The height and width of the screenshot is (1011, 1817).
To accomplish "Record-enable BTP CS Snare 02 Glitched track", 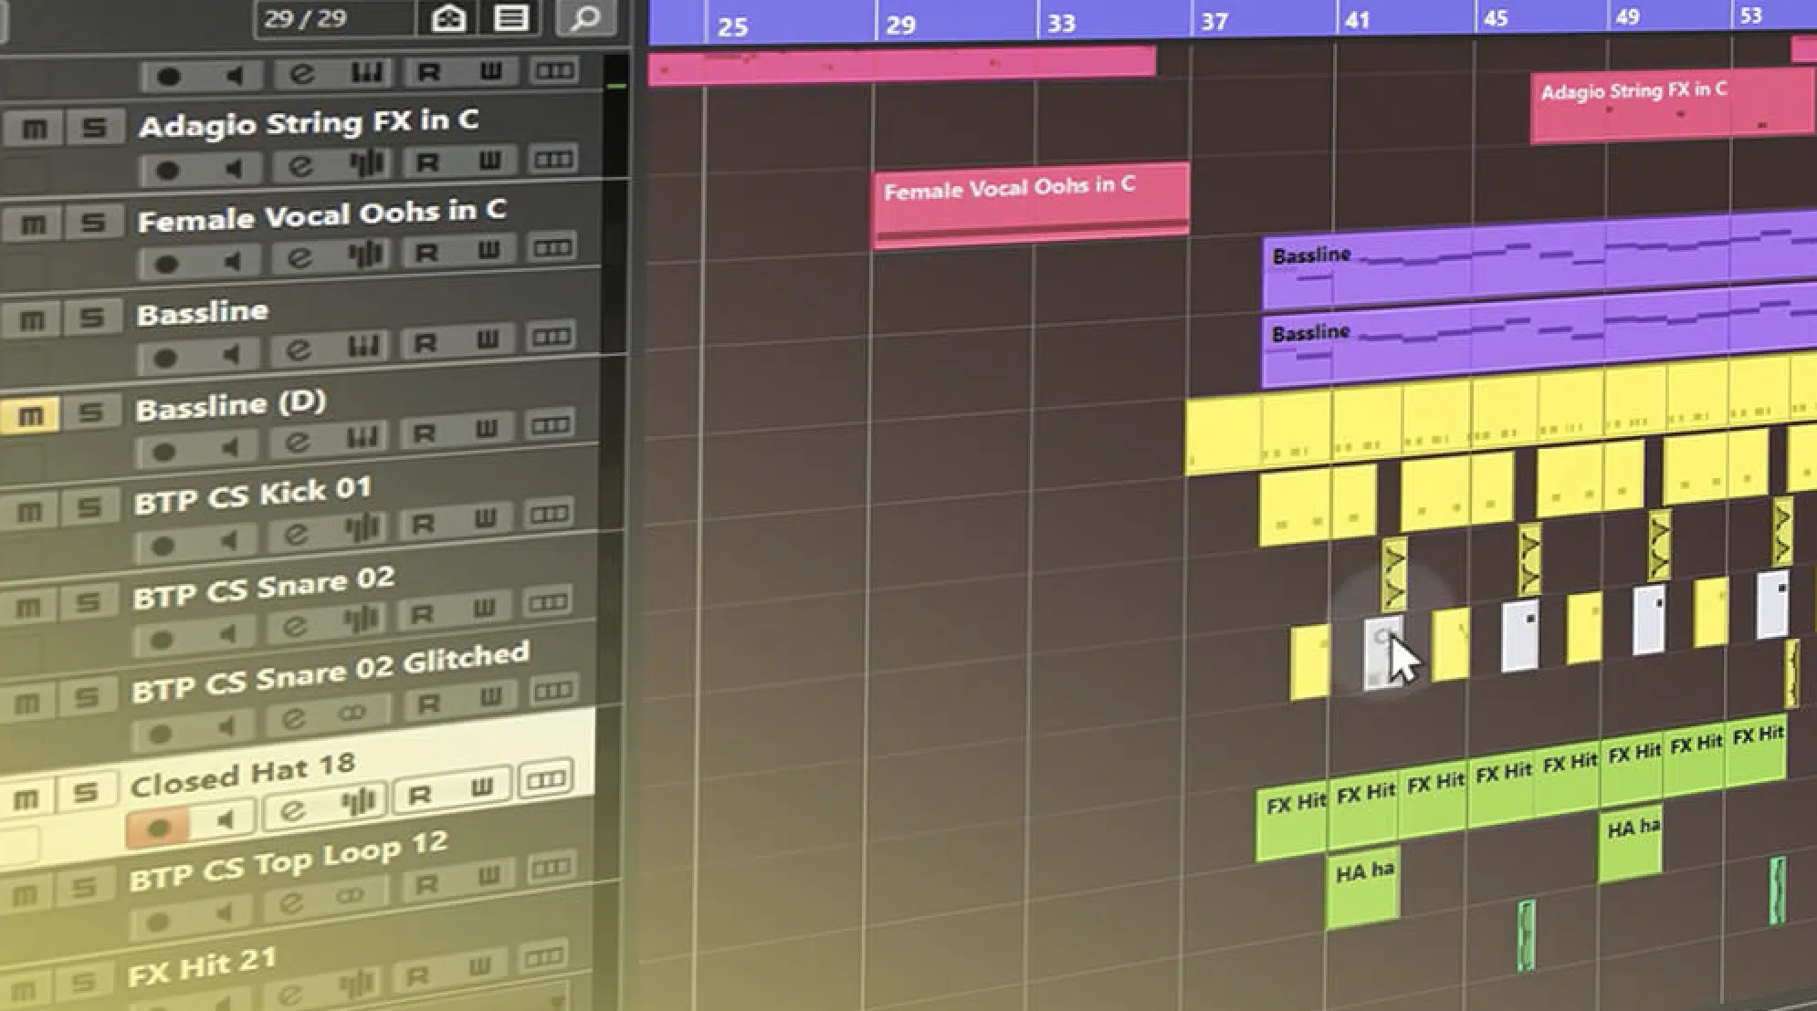I will click(160, 733).
